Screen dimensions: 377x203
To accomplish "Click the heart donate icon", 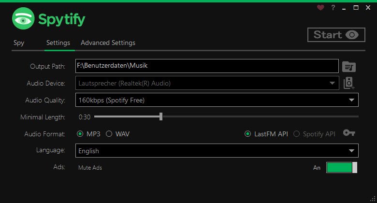I will pyautogui.click(x=320, y=8).
